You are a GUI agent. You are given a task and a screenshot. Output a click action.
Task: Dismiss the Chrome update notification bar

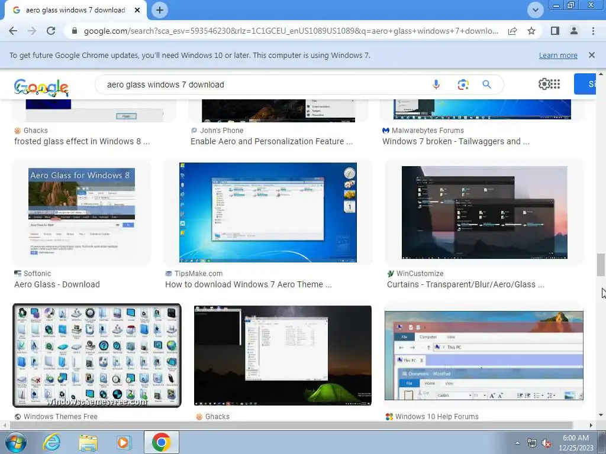(x=591, y=55)
